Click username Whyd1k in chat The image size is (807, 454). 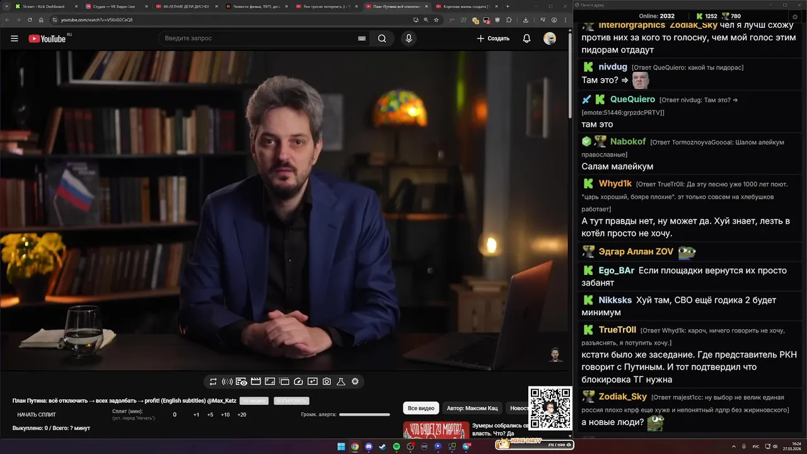615,183
